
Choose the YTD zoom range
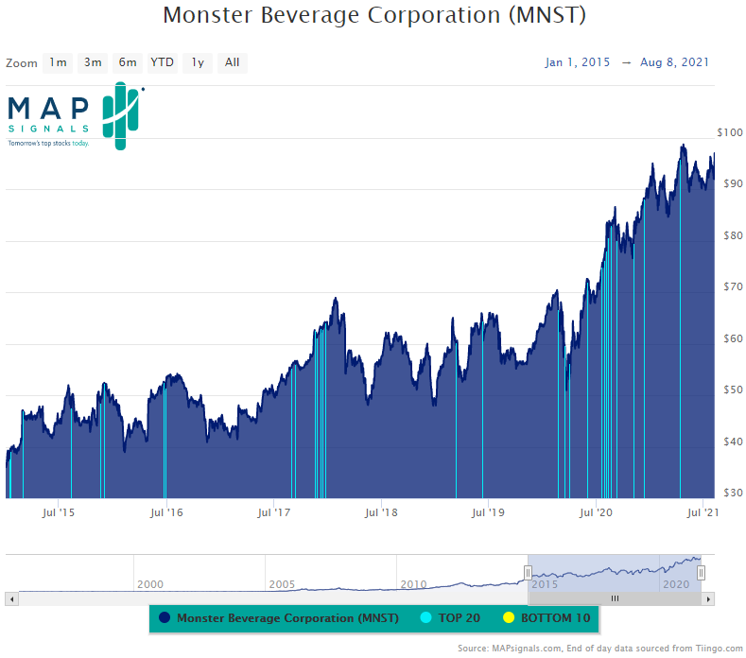tap(163, 62)
